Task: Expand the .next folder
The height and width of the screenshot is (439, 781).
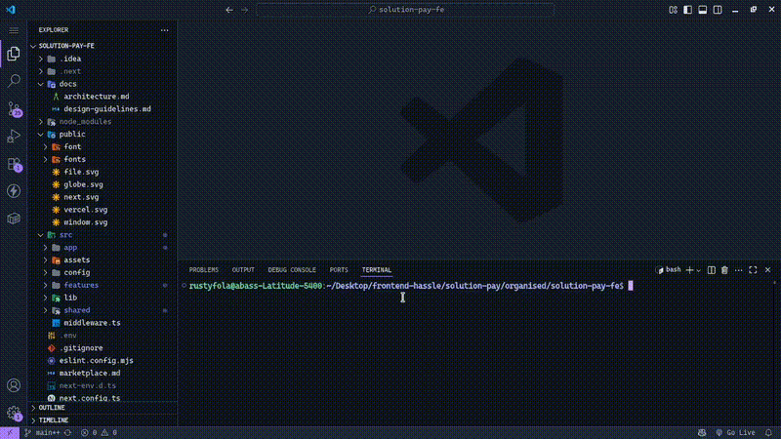Action: [103, 71]
